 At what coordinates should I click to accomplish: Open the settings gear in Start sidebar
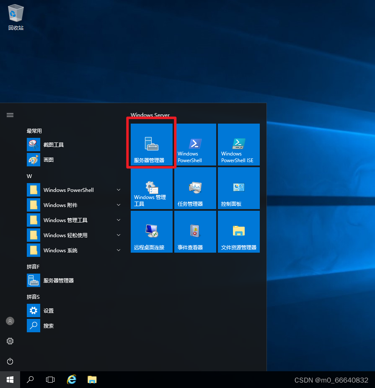[x=10, y=341]
